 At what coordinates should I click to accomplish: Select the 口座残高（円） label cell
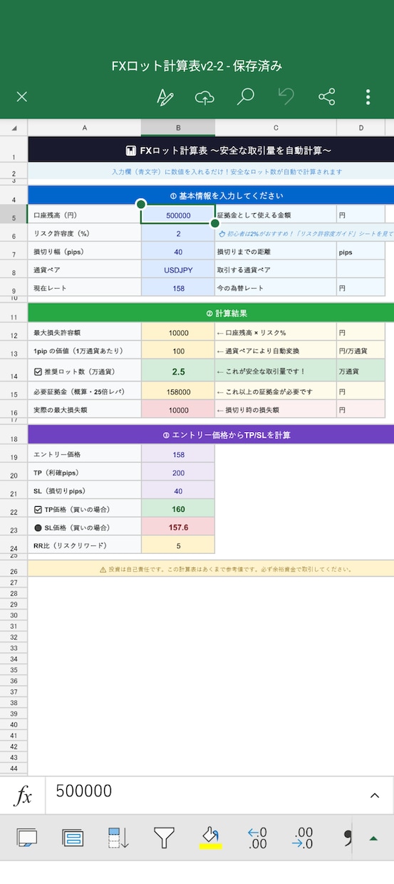click(85, 215)
